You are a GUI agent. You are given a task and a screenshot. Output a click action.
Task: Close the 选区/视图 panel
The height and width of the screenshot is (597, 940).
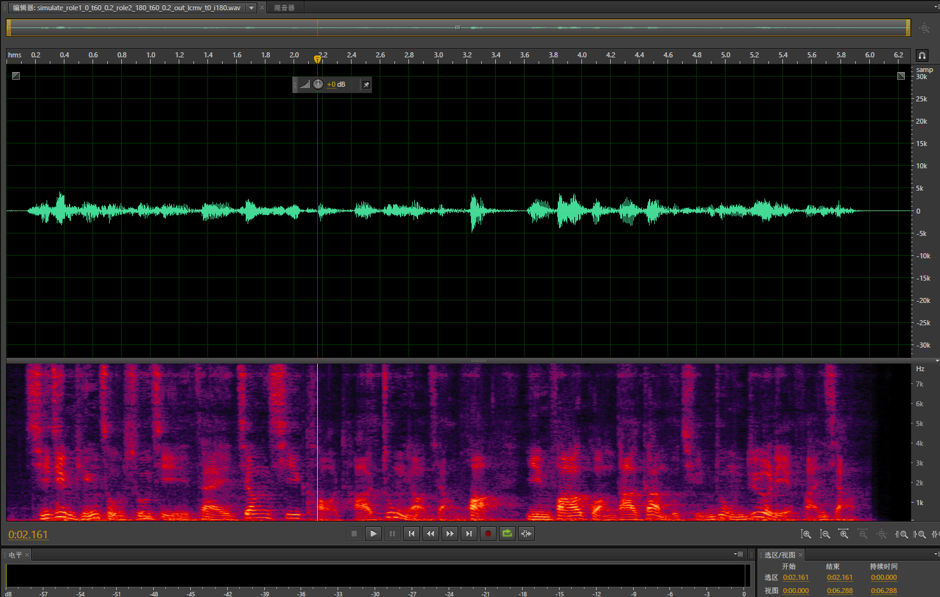click(800, 555)
